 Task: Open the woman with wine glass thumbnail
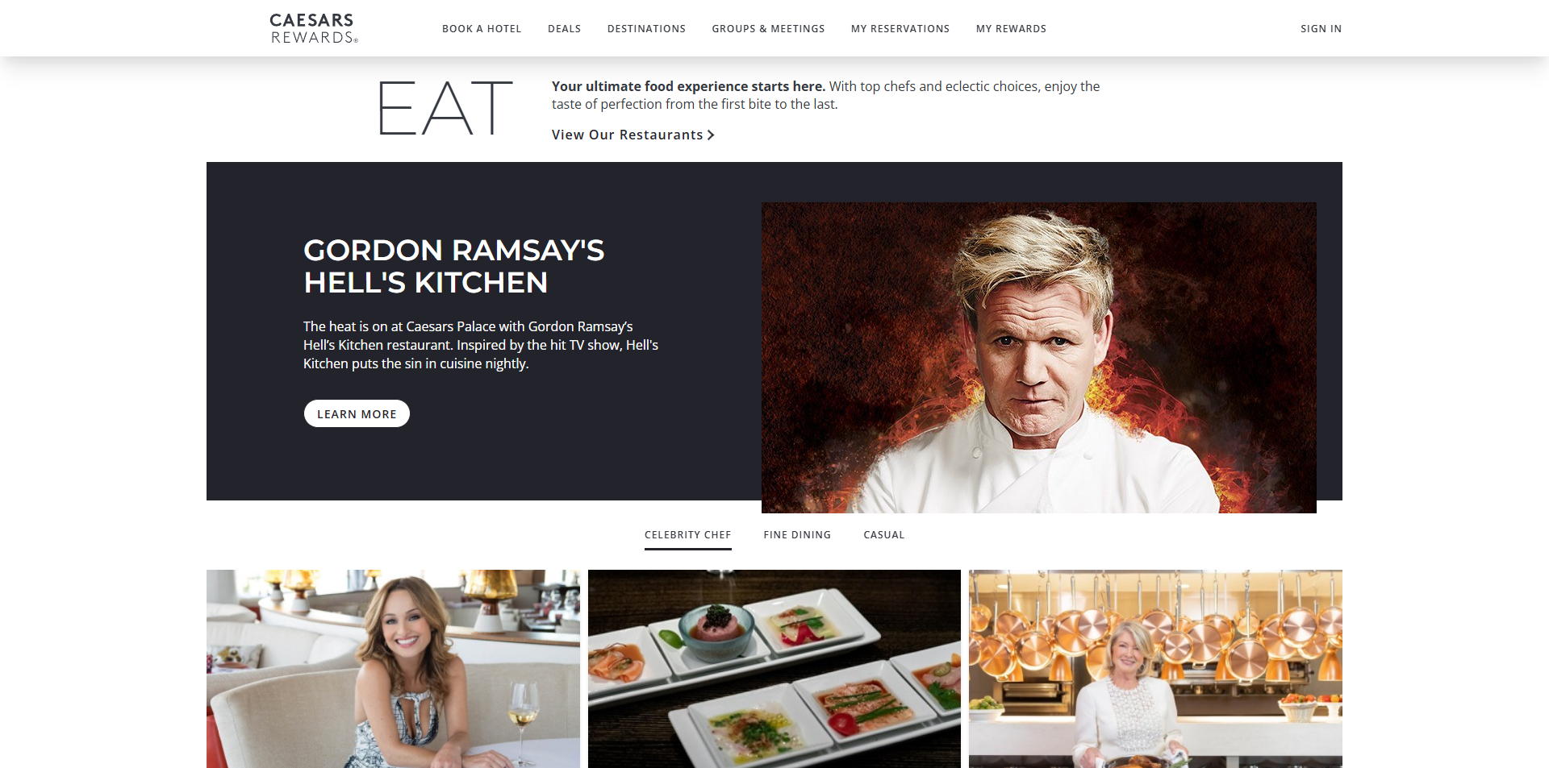393,669
